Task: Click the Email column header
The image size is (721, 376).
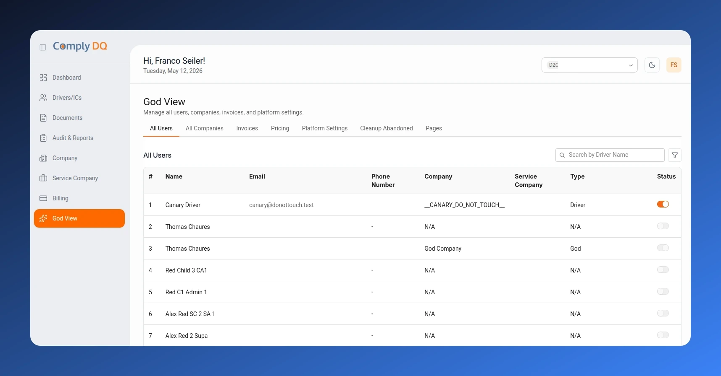Action: [x=257, y=176]
